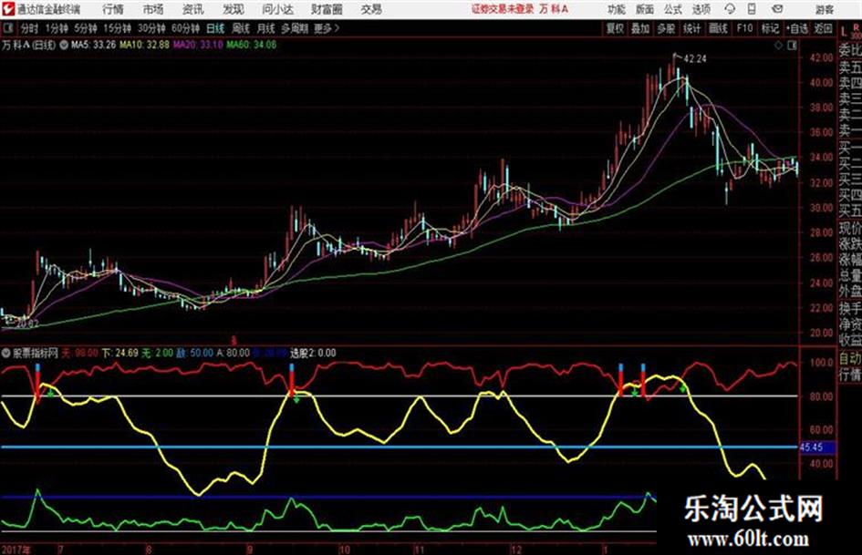Open the 财富圈 menu
The width and height of the screenshot is (862, 555).
tap(327, 9)
